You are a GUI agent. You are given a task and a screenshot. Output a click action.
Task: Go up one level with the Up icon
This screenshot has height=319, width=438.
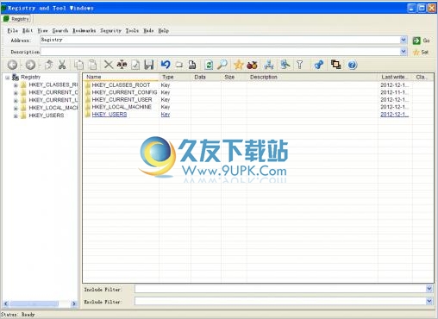point(48,65)
